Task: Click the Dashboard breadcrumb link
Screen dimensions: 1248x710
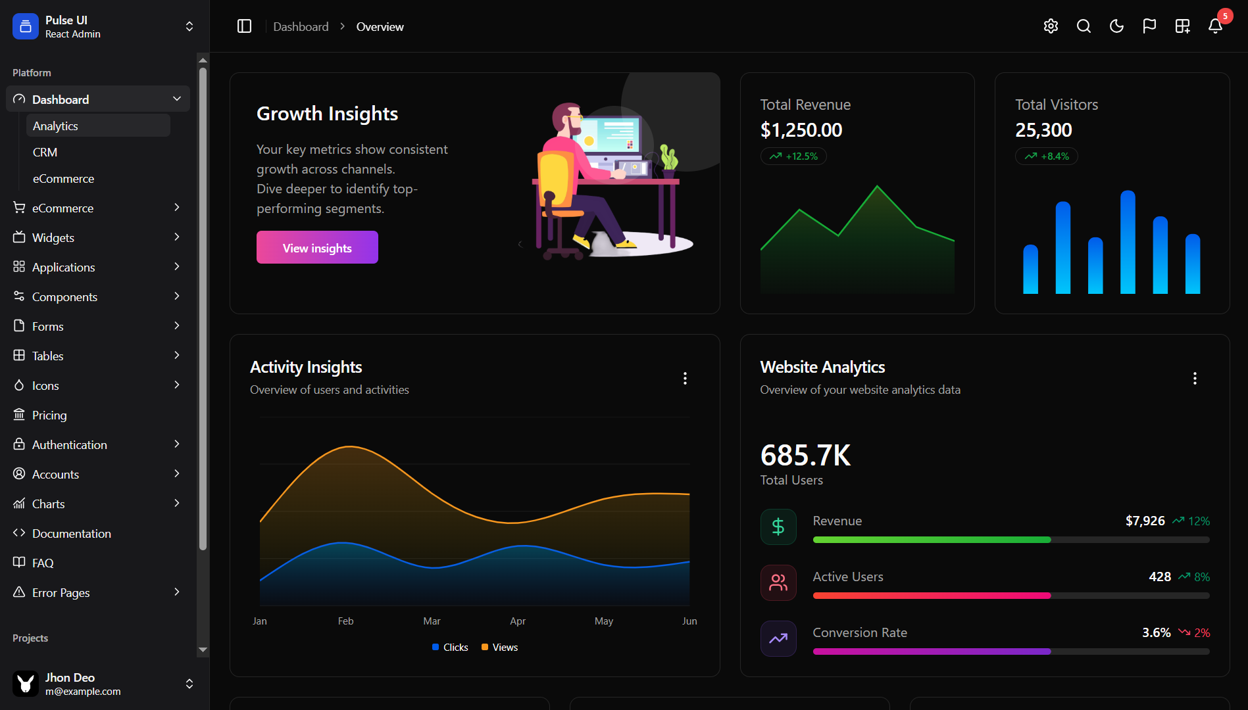Action: tap(301, 26)
